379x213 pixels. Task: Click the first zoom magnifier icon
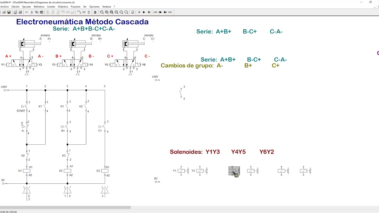[102, 12]
